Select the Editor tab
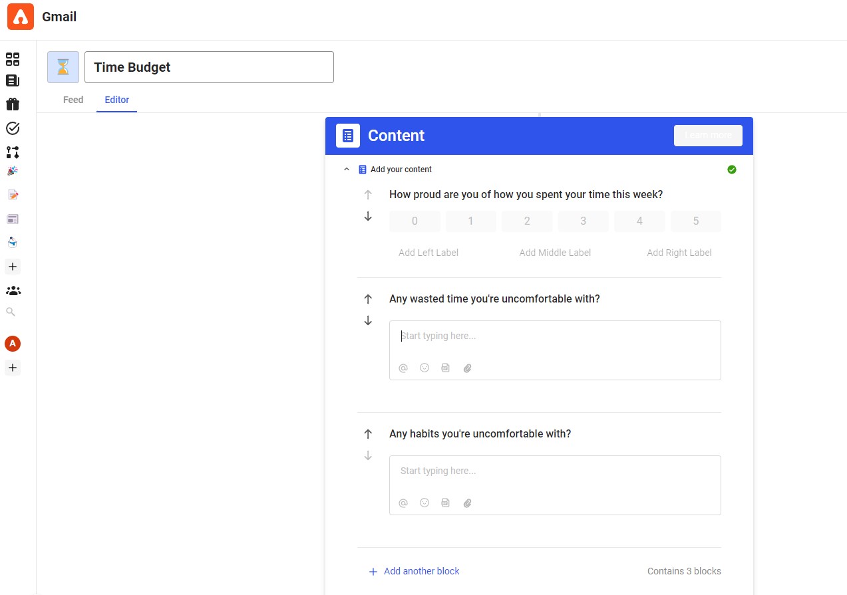This screenshot has height=595, width=847. [117, 100]
